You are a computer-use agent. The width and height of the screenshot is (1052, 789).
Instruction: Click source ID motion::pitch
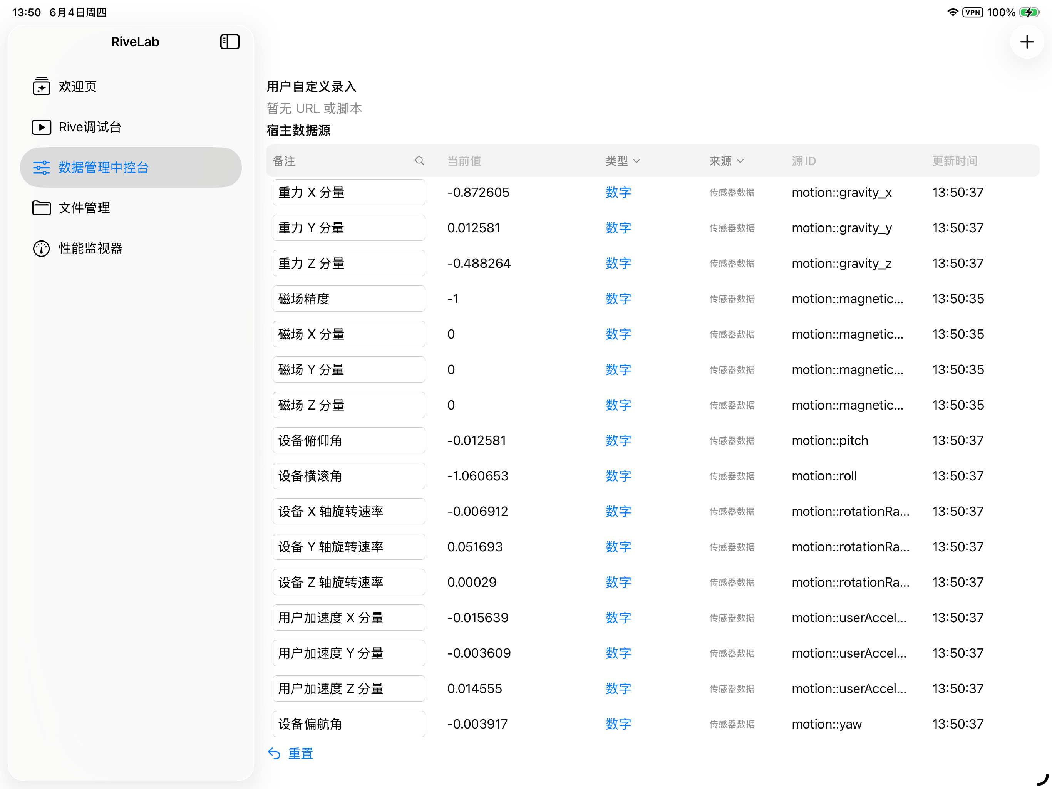(x=830, y=441)
